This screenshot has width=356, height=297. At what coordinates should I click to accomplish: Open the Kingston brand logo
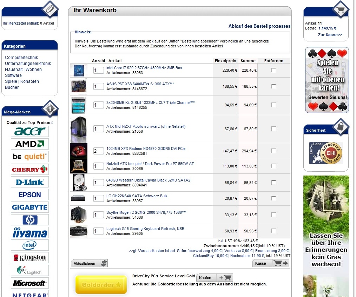(30, 258)
